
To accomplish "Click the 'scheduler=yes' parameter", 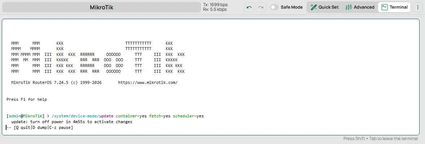I will tap(188, 116).
